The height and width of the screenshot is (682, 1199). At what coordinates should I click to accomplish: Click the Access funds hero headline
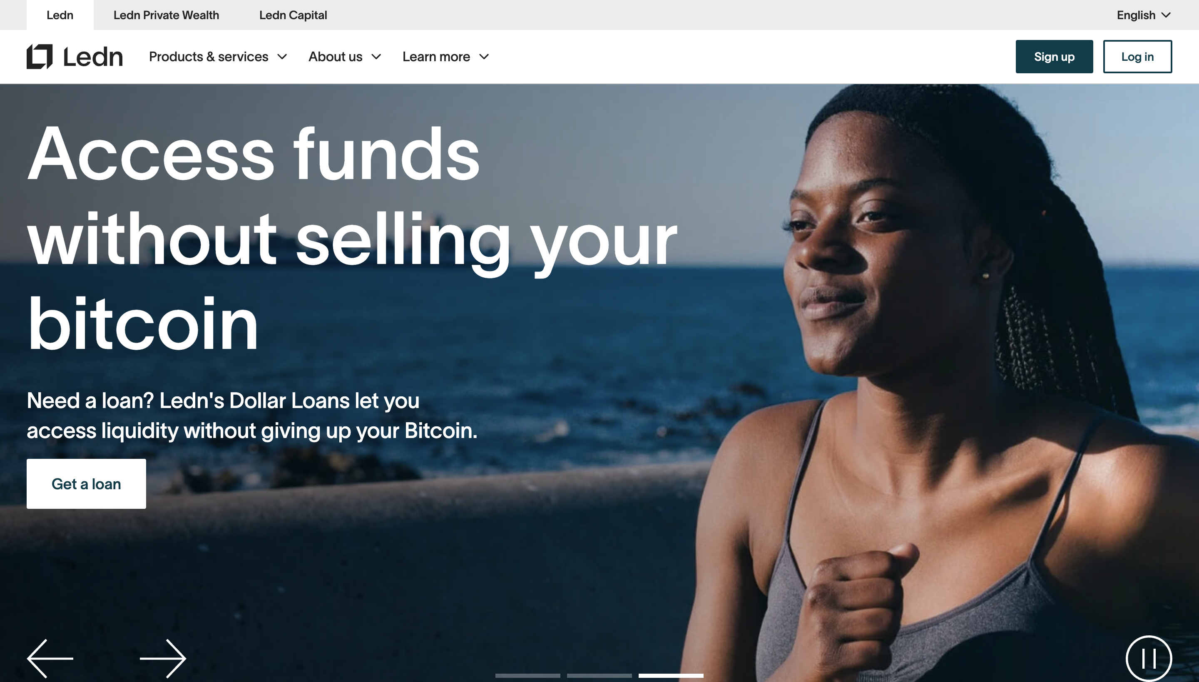[352, 238]
